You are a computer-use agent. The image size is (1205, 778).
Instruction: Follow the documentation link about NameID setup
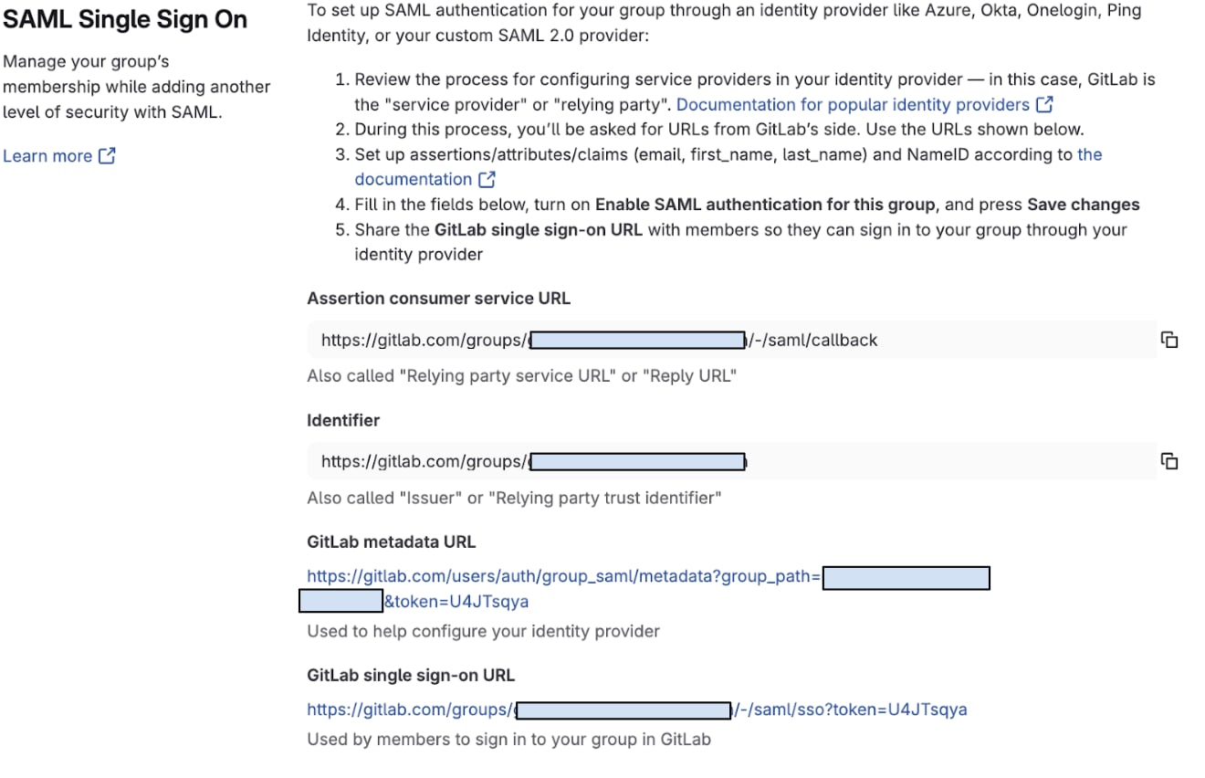[411, 179]
